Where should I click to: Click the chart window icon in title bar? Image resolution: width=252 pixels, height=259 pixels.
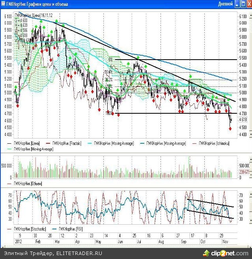3,4
